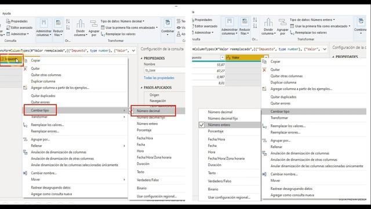The width and height of the screenshot is (371, 209).
Task: Open Todas las propiedades link
Action: pos(159,78)
